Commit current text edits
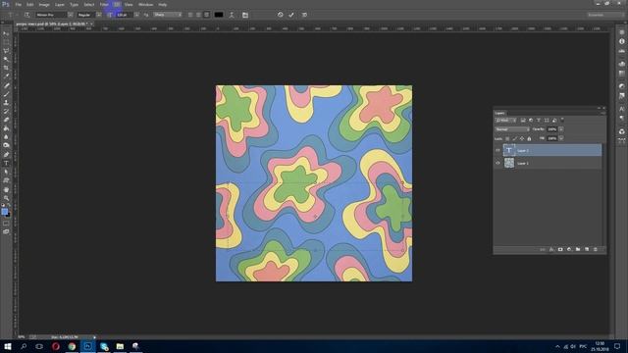 [x=291, y=15]
